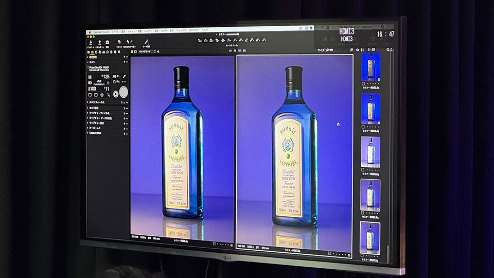Select the Loupe cursor tool
494x278 pixels.
point(211,40)
